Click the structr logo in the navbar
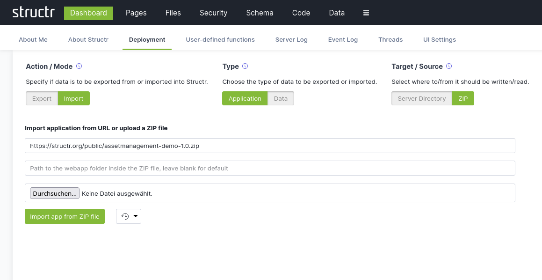The width and height of the screenshot is (542, 280). pos(33,12)
